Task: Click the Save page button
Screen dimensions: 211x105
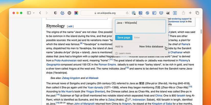Action: [124, 38]
